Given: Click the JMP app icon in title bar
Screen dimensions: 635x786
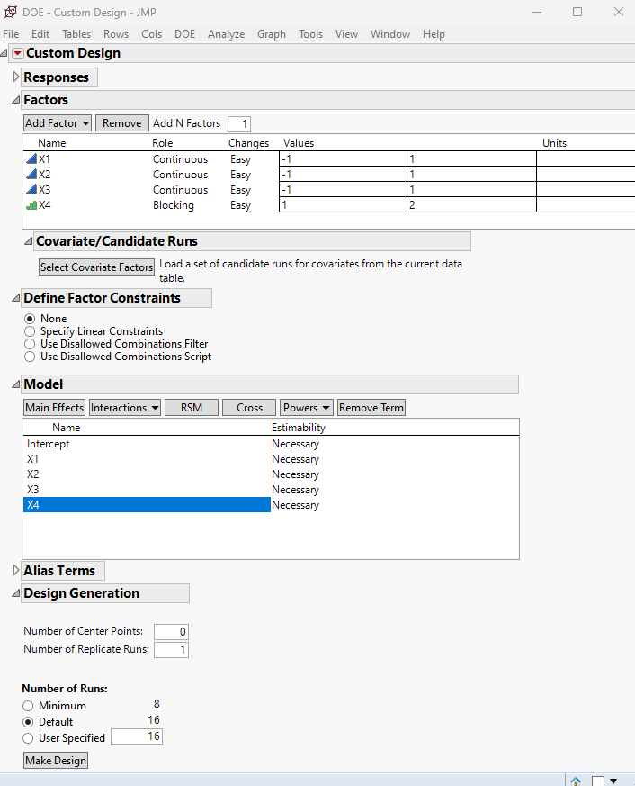Looking at the screenshot, I should (x=11, y=12).
